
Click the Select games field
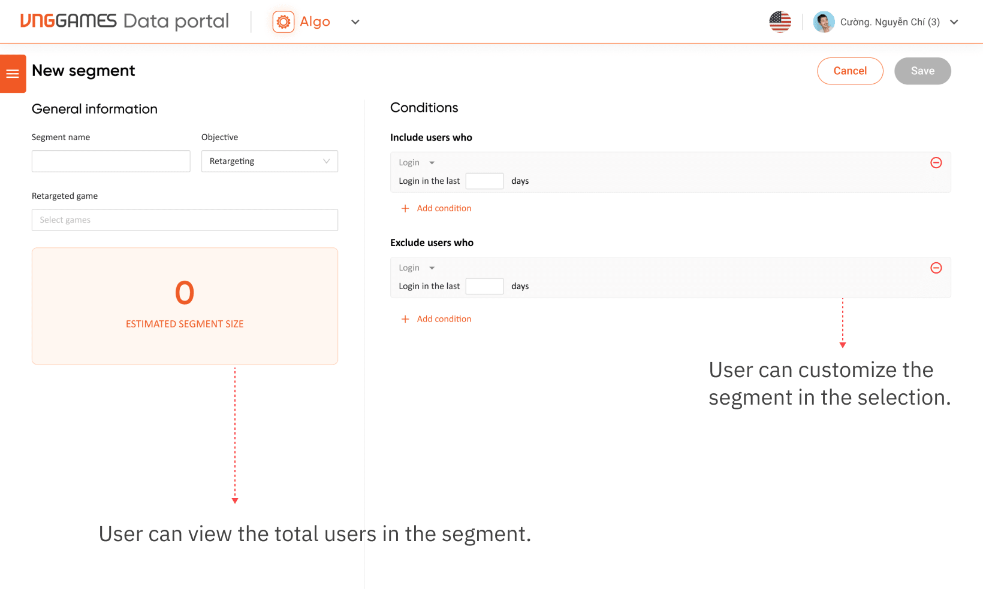[185, 220]
